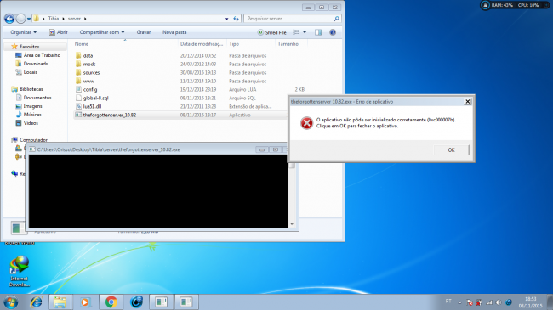The height and width of the screenshot is (310, 553).
Task: Select global-8.sql file
Action: click(95, 98)
